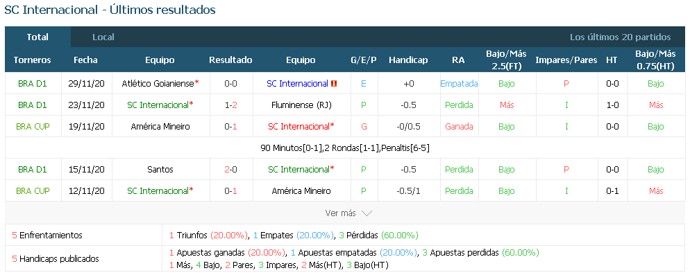Image resolution: width=690 pixels, height=275 pixels.
Task: Click the Resultado column header
Action: 230,60
